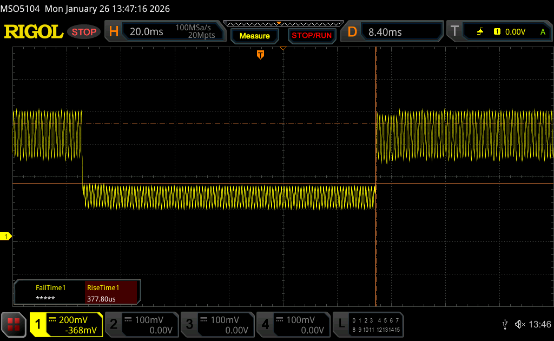Click the RIGOL logo
This screenshot has width=554, height=341.
(34, 32)
